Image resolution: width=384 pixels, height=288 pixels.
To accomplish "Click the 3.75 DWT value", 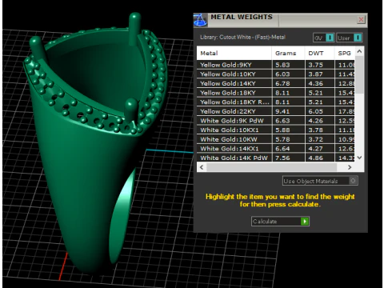I will (x=315, y=65).
